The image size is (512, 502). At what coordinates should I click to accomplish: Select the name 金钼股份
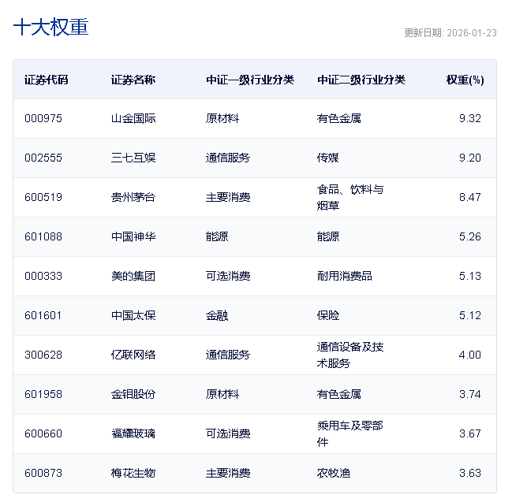coord(133,394)
